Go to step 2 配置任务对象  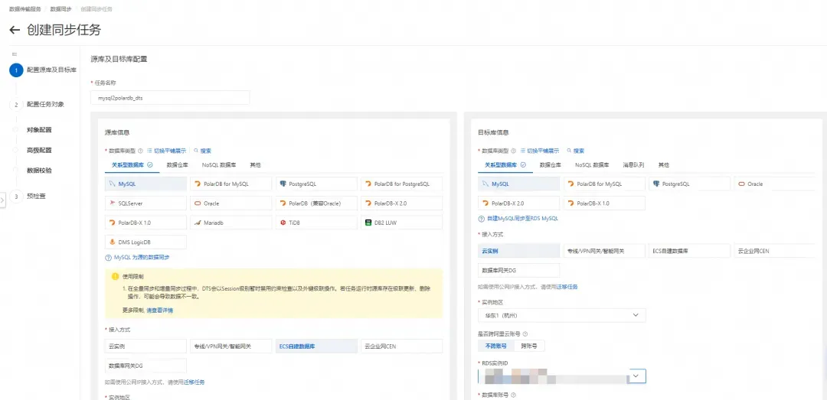(45, 104)
